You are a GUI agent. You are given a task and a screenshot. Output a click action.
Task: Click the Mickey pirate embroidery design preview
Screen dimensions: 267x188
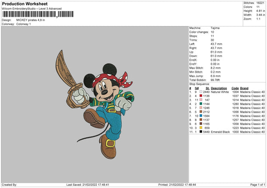(x=95, y=104)
